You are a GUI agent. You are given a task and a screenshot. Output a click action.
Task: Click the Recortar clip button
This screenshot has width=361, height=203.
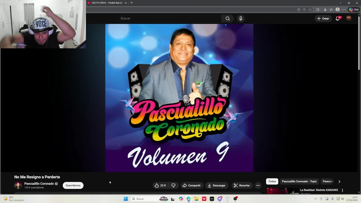[242, 186]
